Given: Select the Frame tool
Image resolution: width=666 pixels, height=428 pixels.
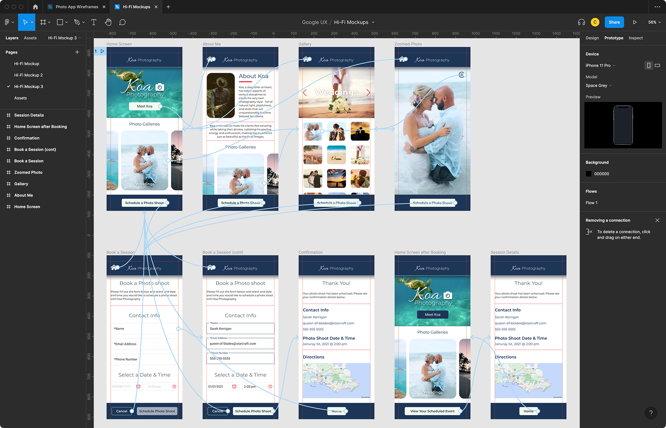Looking at the screenshot, I should [x=43, y=22].
